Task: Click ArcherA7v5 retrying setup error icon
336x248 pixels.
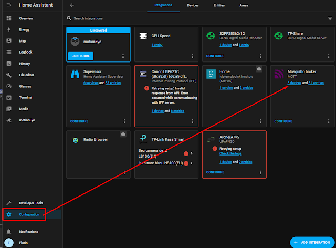Action: coord(215,149)
